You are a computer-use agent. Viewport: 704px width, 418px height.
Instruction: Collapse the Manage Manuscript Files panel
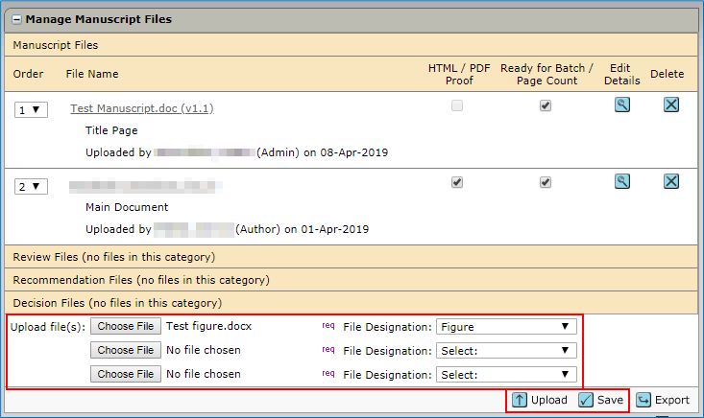coord(16,19)
